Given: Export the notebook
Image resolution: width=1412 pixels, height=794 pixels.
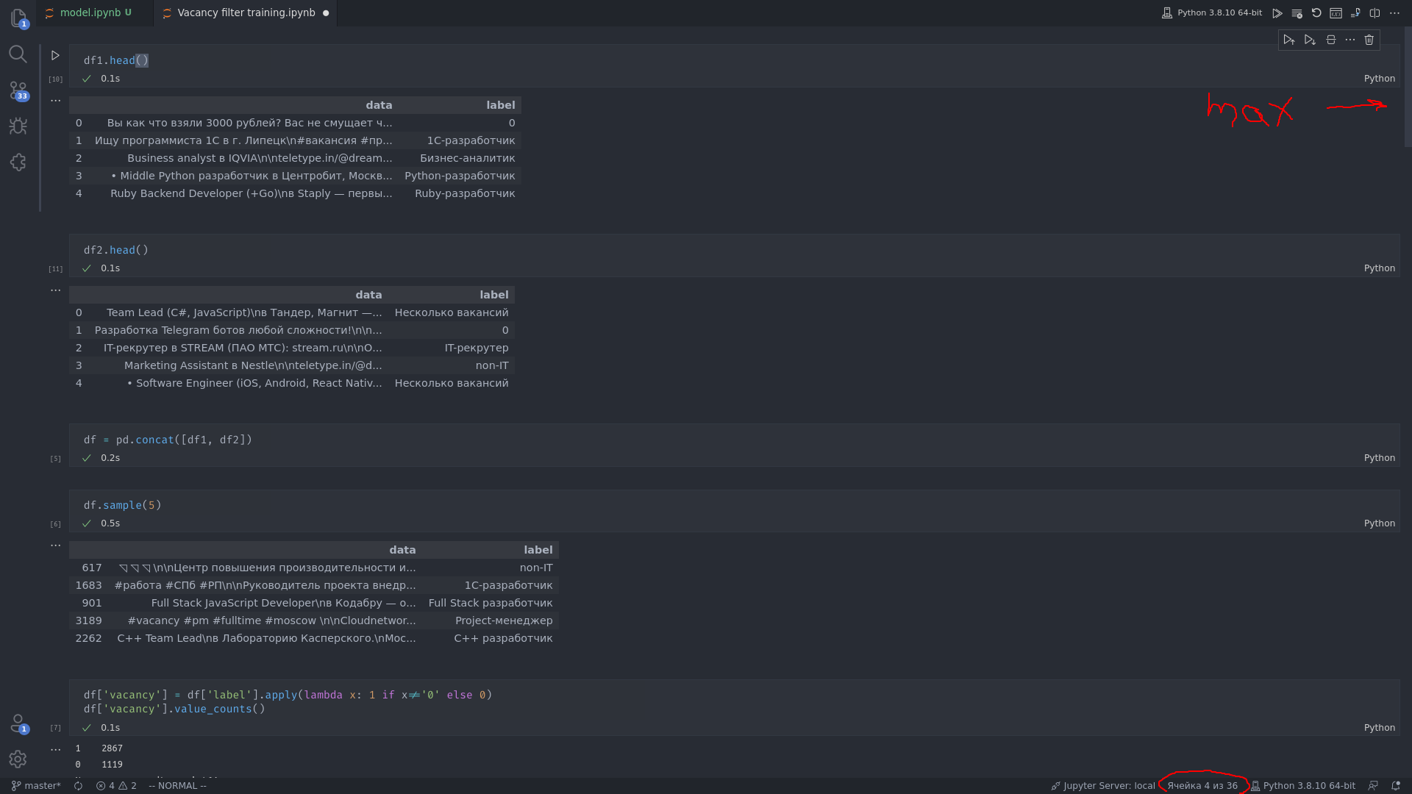Looking at the screenshot, I should coord(1355,13).
